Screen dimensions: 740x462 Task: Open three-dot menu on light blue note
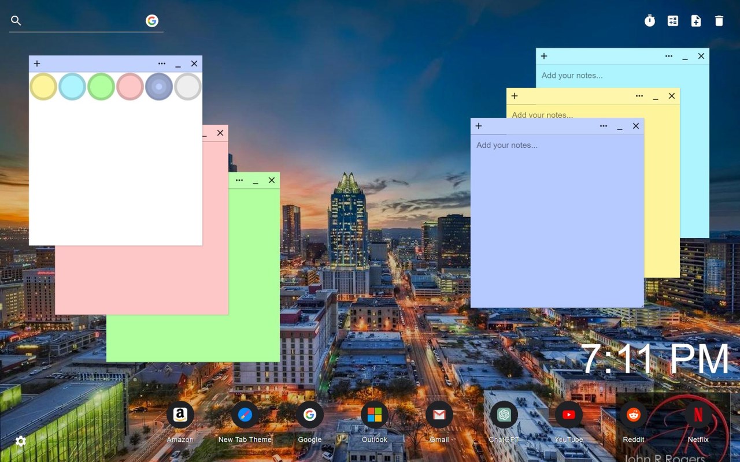tap(669, 56)
